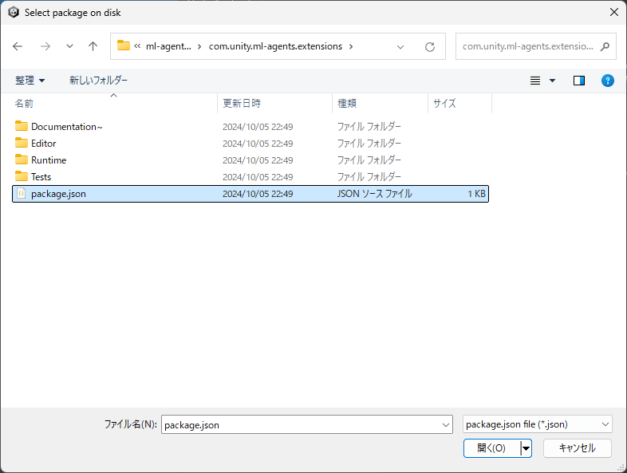627x473 pixels.
Task: Click Unity icon in title bar
Action: pos(14,13)
